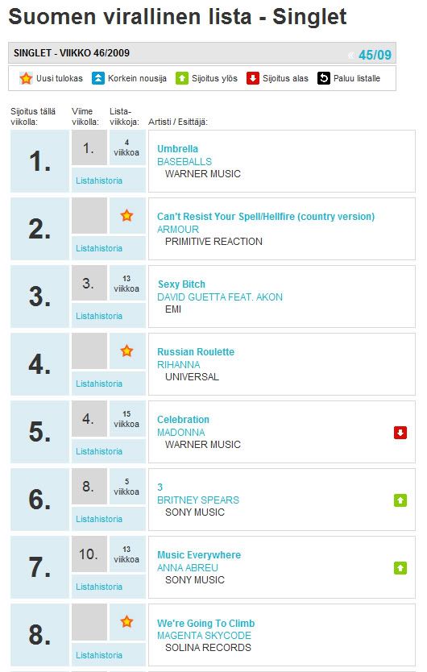Open the Umbrella song link

pyautogui.click(x=177, y=149)
